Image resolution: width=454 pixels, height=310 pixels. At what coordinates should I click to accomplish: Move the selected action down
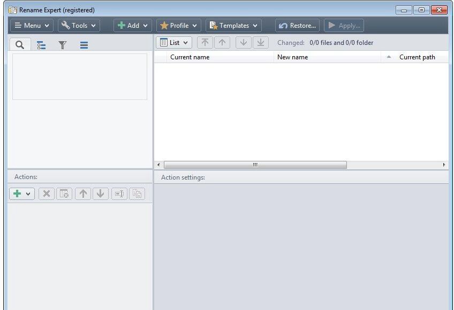coord(101,193)
